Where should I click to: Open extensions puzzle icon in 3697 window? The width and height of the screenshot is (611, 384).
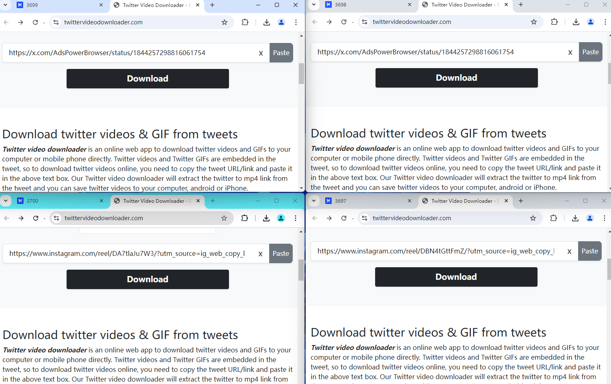[553, 218]
